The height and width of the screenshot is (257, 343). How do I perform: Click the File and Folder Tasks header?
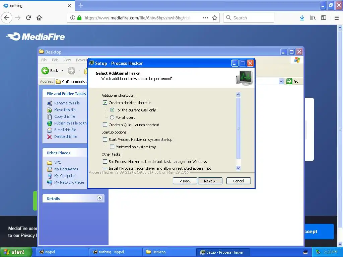[65, 94]
